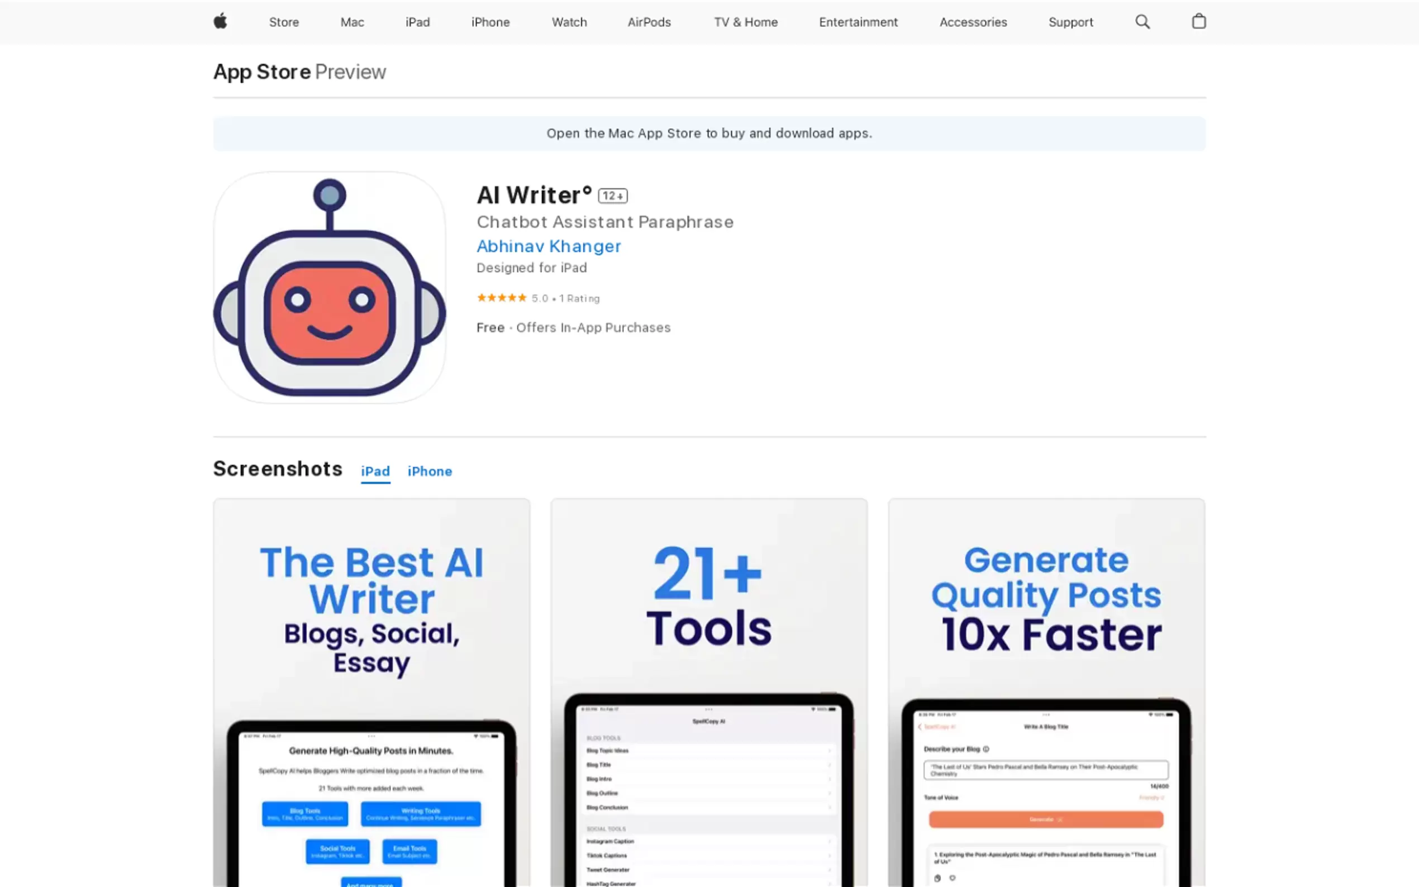Click the 'Screenshots' heading

[278, 469]
